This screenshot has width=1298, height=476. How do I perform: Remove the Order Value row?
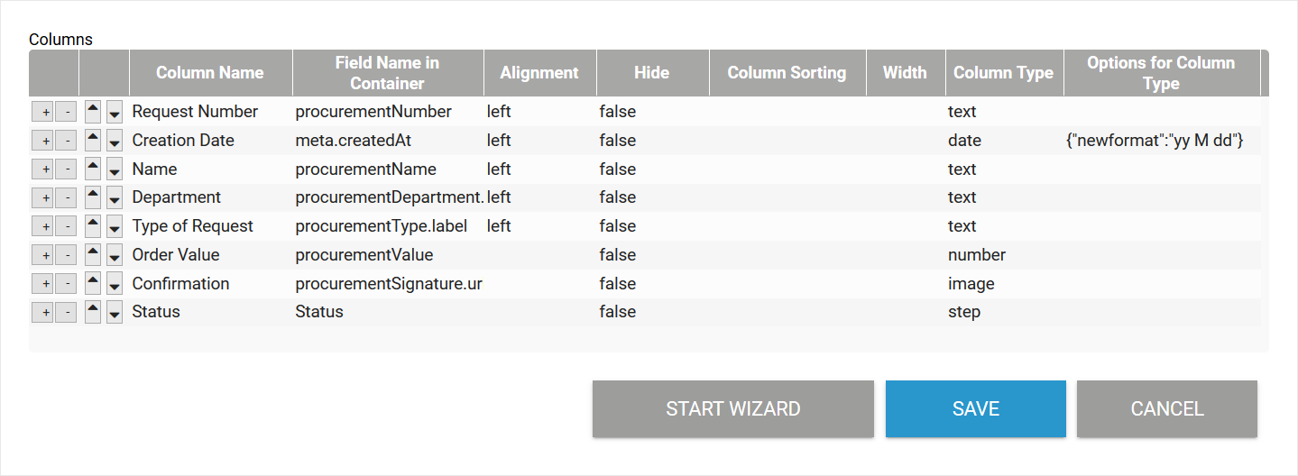click(66, 256)
